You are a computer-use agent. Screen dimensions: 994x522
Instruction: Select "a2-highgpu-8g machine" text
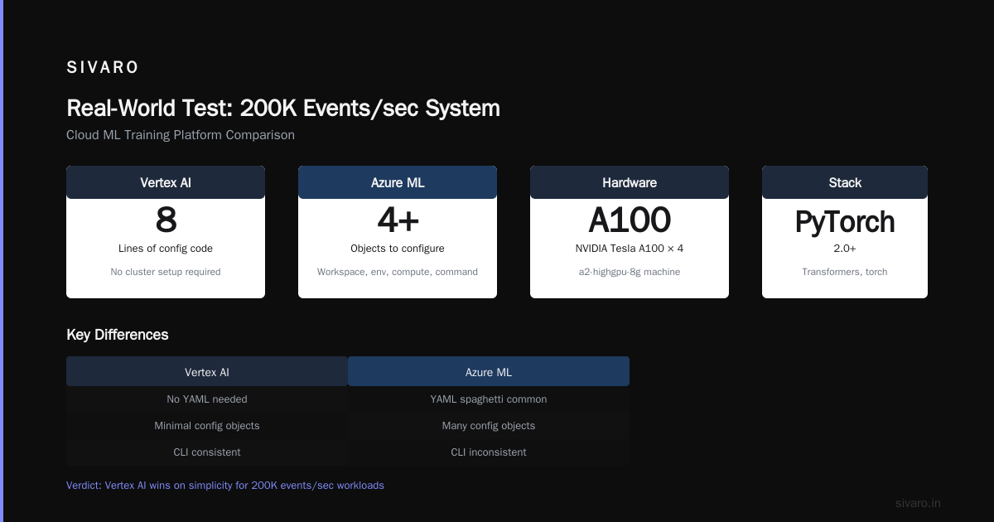tap(630, 272)
